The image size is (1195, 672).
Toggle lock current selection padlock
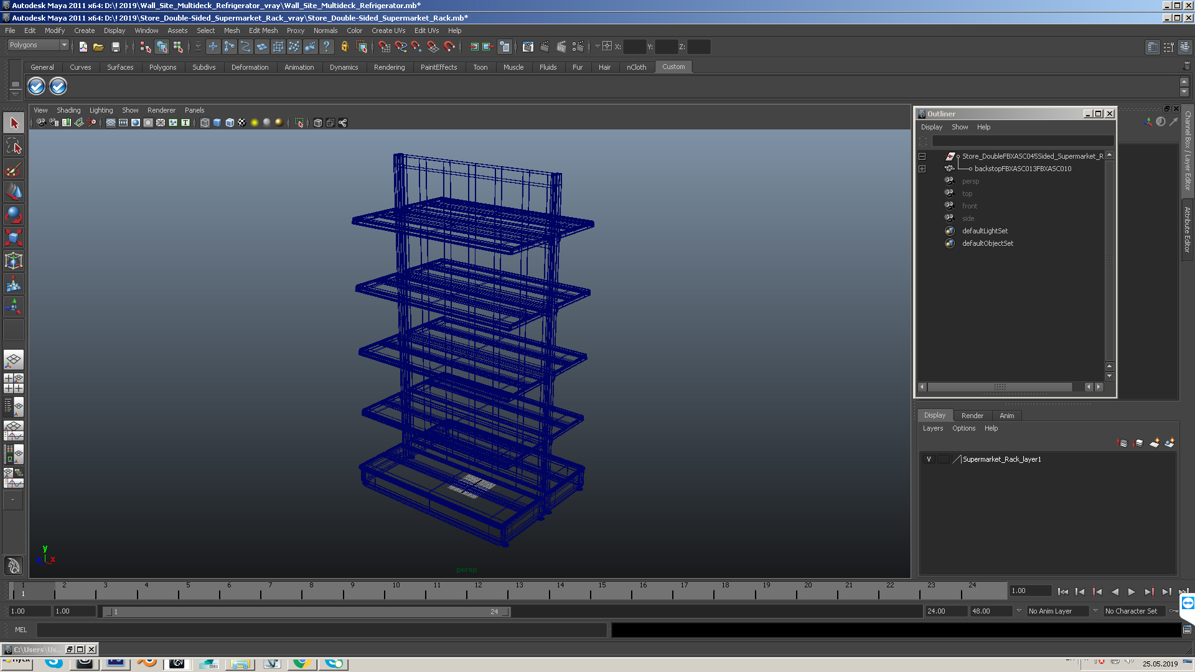pos(345,47)
